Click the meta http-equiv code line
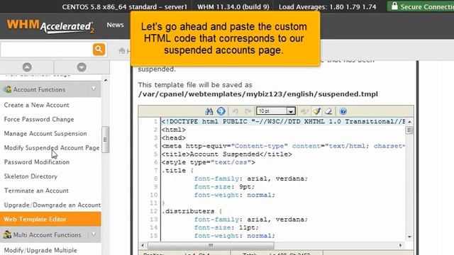Screen dimensions: 454x255 pos(283,146)
